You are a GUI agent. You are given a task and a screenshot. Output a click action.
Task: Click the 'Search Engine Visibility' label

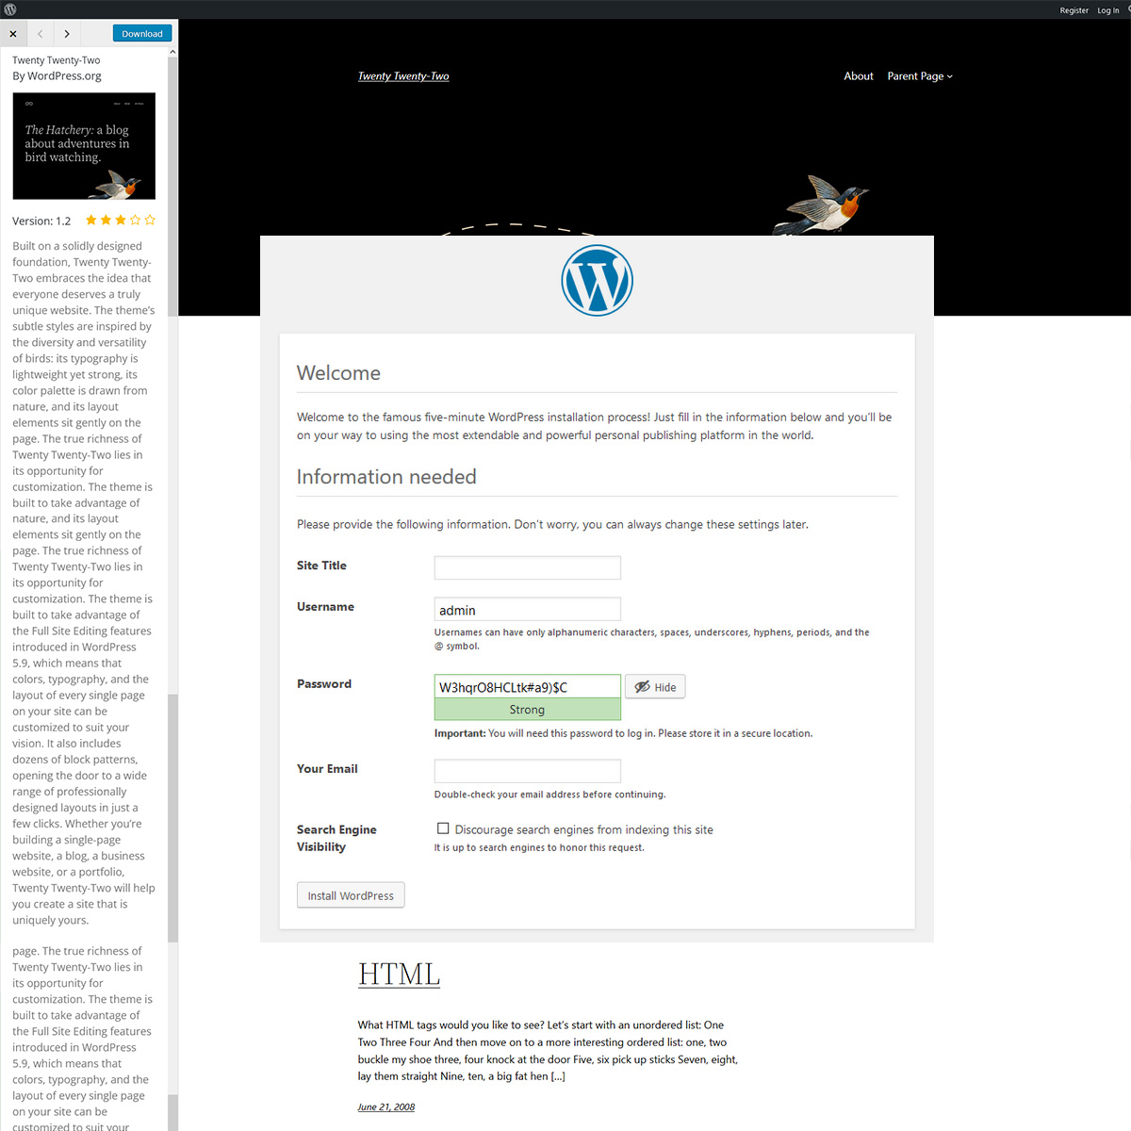pos(336,838)
